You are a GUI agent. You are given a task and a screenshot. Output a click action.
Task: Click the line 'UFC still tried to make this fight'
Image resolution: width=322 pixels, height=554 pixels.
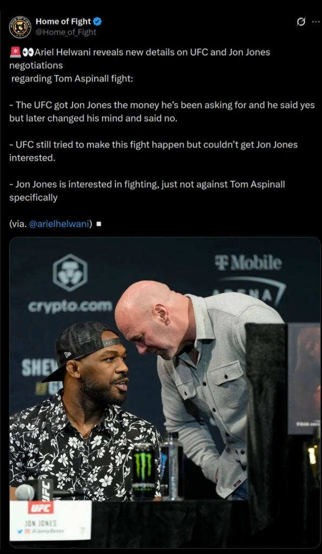click(153, 151)
